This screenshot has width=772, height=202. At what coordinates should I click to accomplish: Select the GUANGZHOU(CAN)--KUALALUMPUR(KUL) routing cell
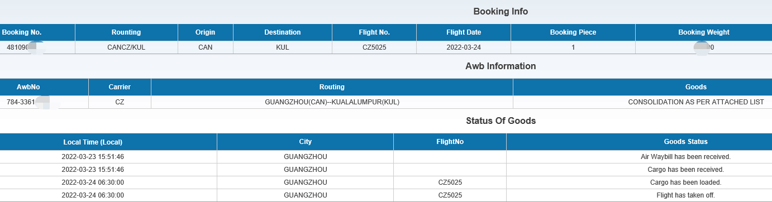point(332,102)
